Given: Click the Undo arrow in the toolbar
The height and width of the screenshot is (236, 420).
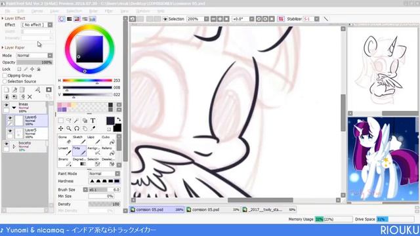Looking at the screenshot, I should tap(133, 19).
